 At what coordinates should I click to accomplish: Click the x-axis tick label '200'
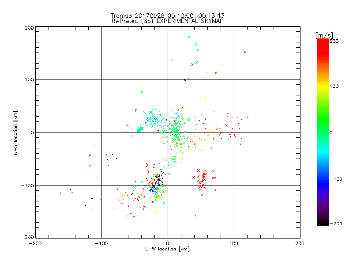300,243
